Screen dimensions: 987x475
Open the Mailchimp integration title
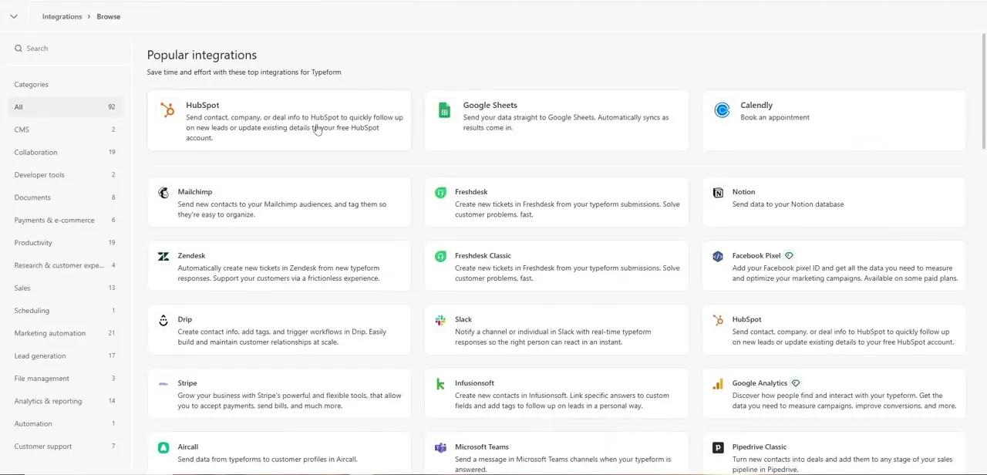195,192
